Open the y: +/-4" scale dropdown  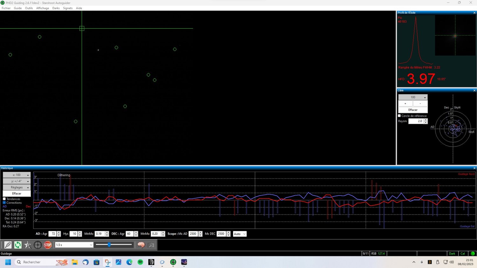pyautogui.click(x=17, y=181)
